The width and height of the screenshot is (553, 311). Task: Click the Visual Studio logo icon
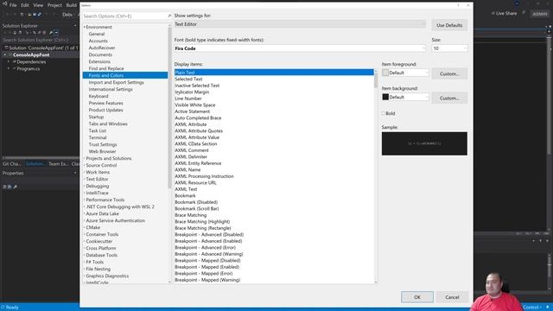point(4,4)
